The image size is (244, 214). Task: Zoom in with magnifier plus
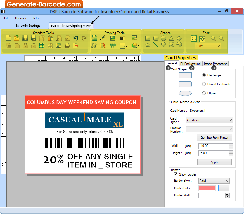click(213, 38)
